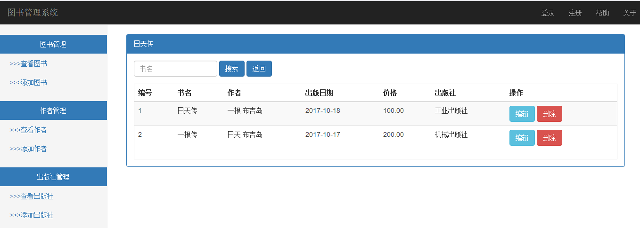This screenshot has height=228, width=640.
Task: Click the 日天传 panel heading
Action: pos(376,44)
